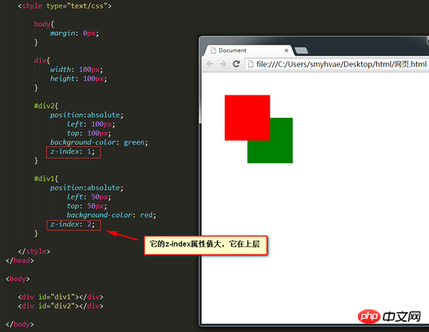Click the file URL address bar
Image resolution: width=429 pixels, height=332 pixels.
[337, 64]
